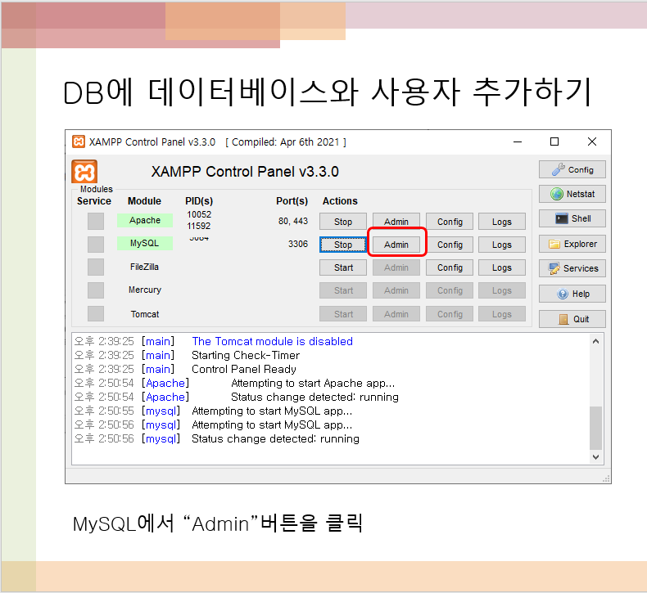The image size is (647, 593).
Task: Toggle FileZilla service checkbox
Action: pyautogui.click(x=96, y=267)
